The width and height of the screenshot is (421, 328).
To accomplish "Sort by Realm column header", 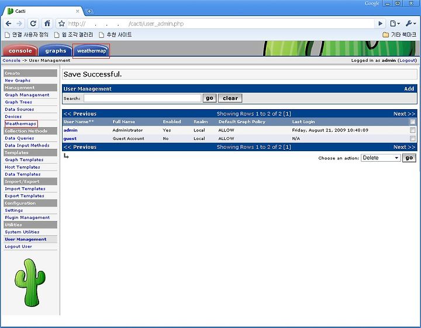I will [x=201, y=121].
